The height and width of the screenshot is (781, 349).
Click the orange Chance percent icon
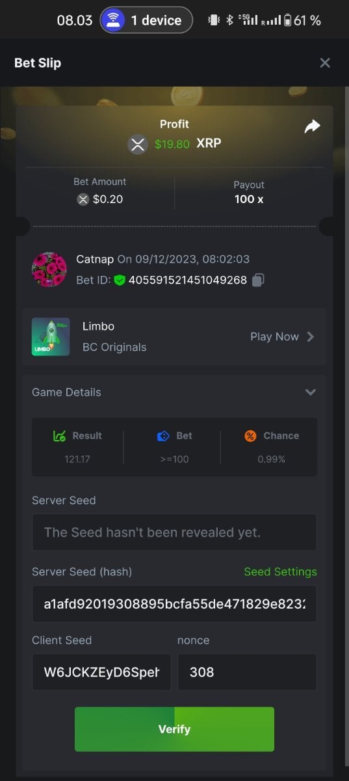click(x=250, y=436)
